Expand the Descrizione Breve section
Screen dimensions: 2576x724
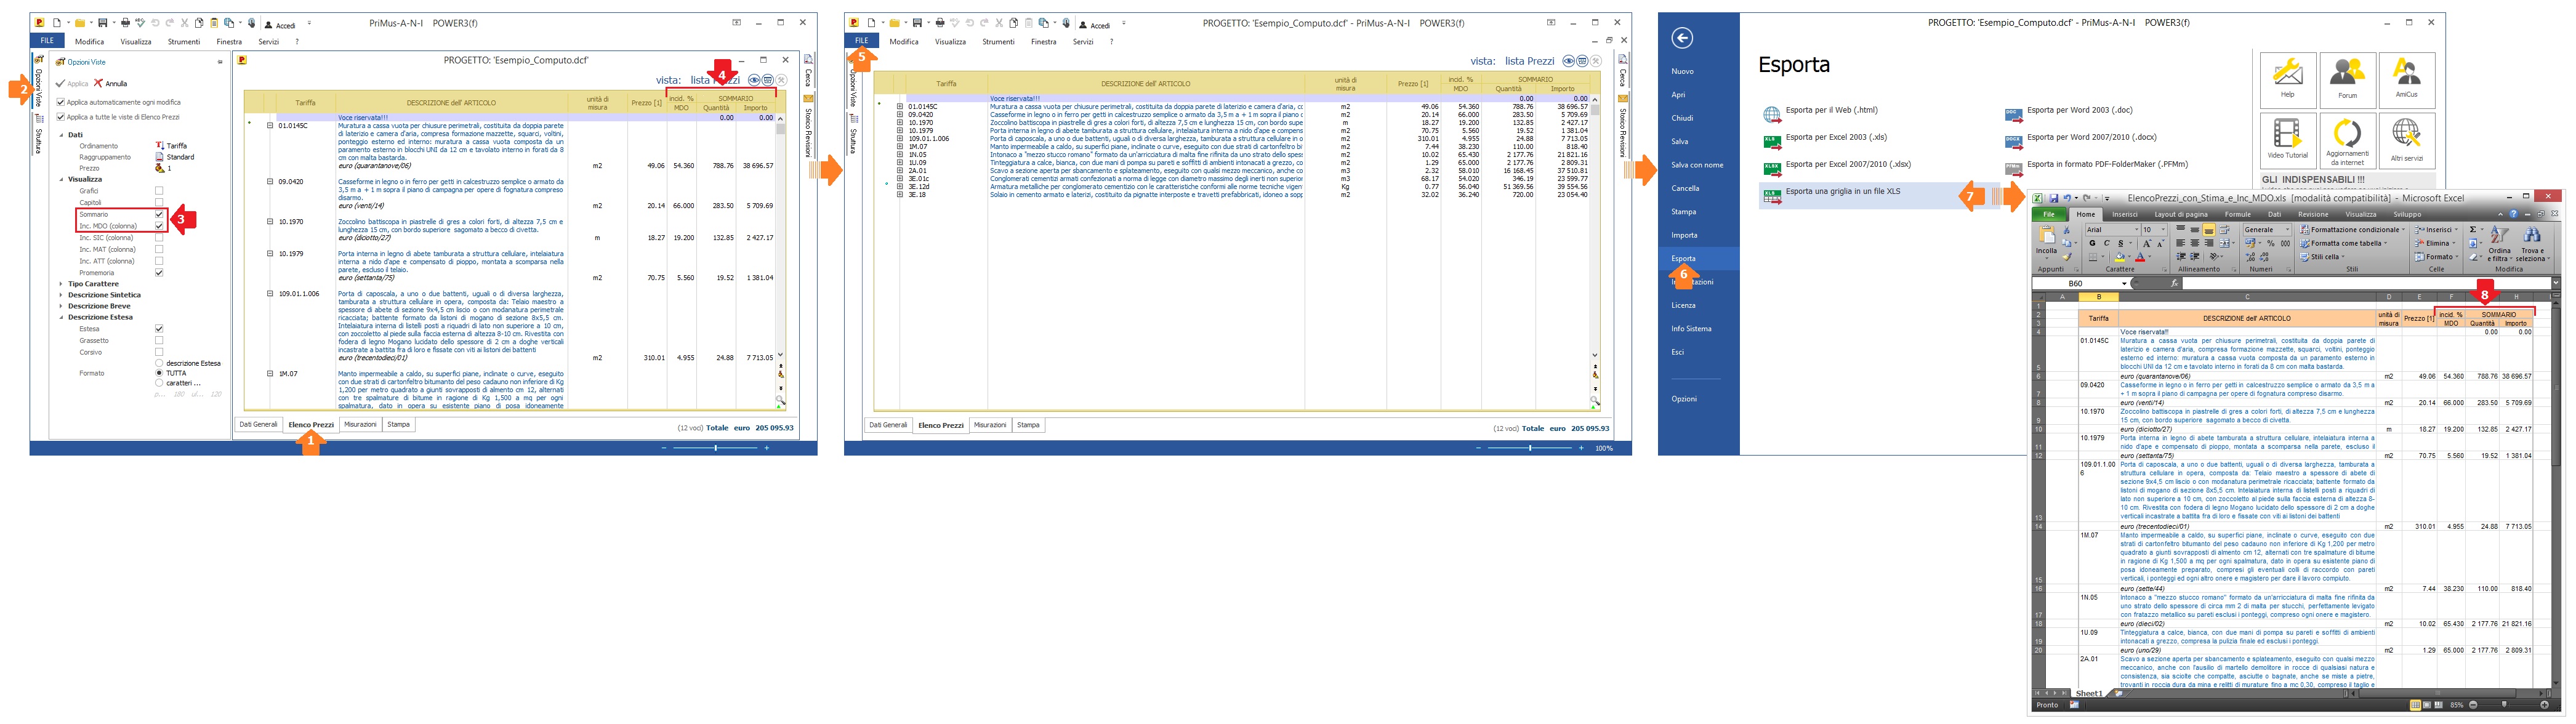[61, 306]
